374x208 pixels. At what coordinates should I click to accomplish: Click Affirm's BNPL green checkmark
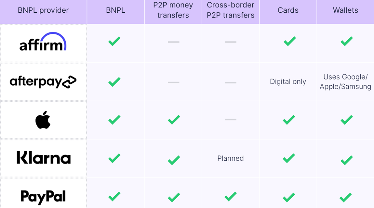(x=114, y=41)
